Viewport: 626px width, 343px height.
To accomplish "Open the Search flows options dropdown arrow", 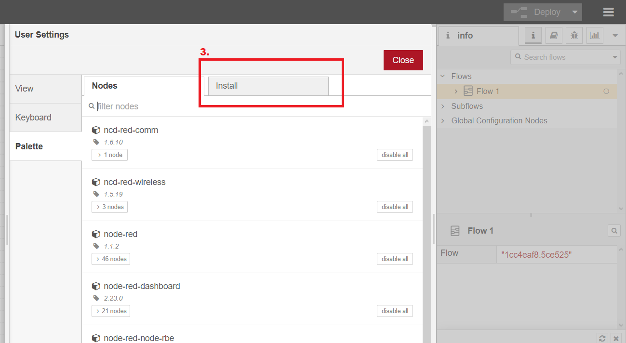I will [615, 57].
